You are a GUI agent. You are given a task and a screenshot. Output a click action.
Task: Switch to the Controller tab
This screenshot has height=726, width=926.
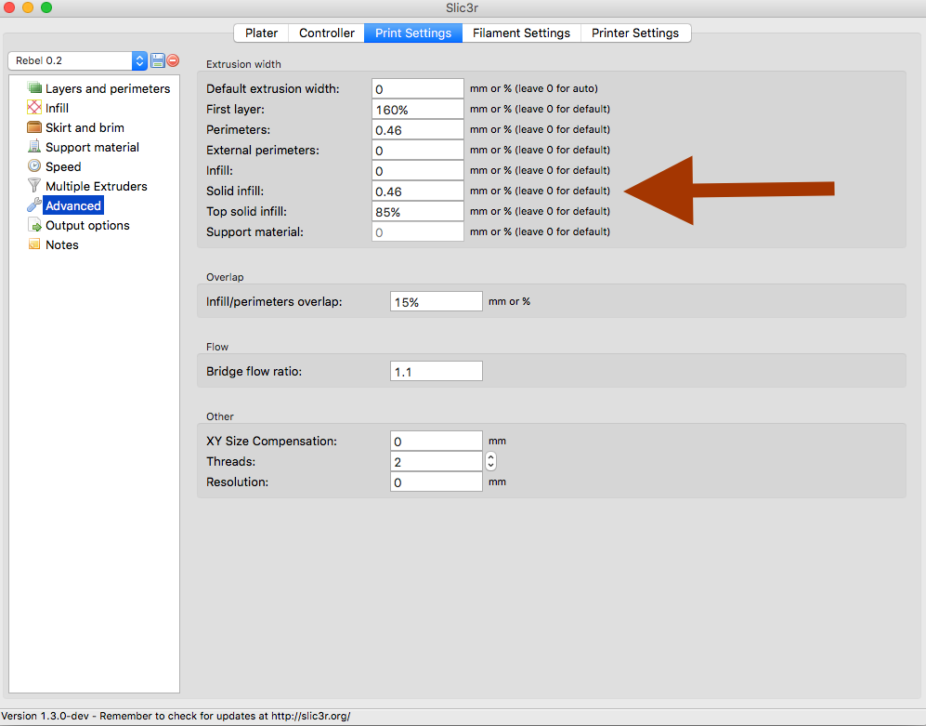327,33
